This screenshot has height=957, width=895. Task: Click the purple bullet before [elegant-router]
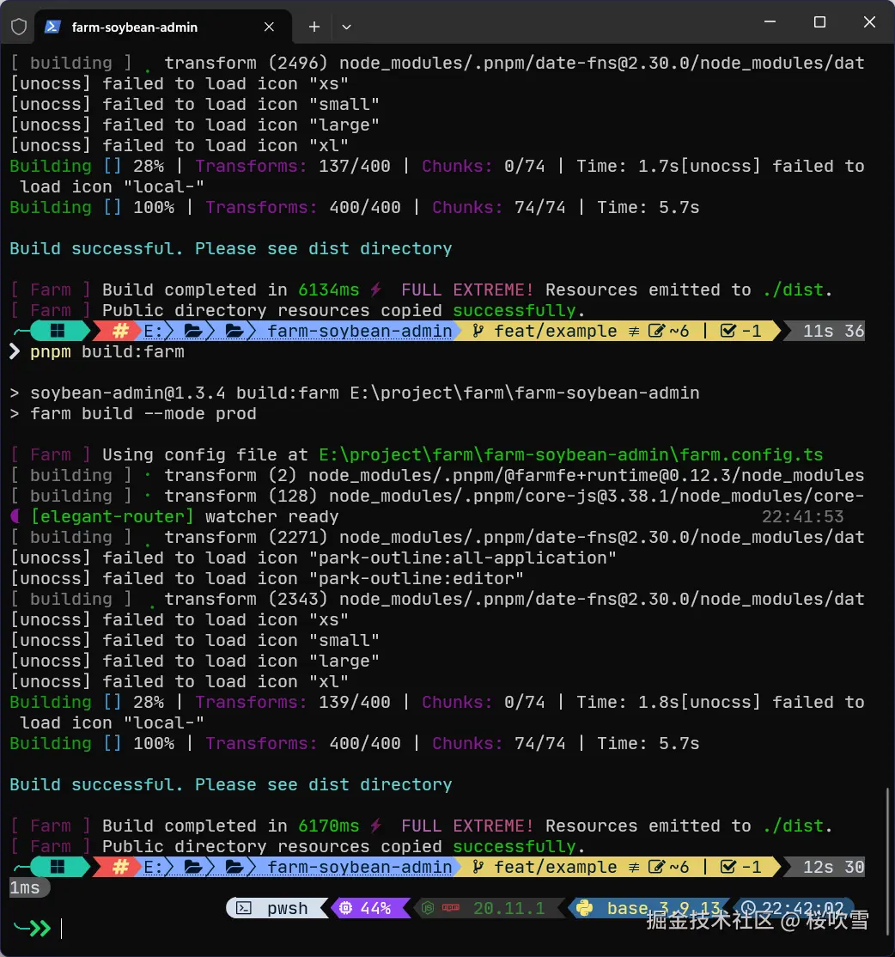(x=15, y=516)
